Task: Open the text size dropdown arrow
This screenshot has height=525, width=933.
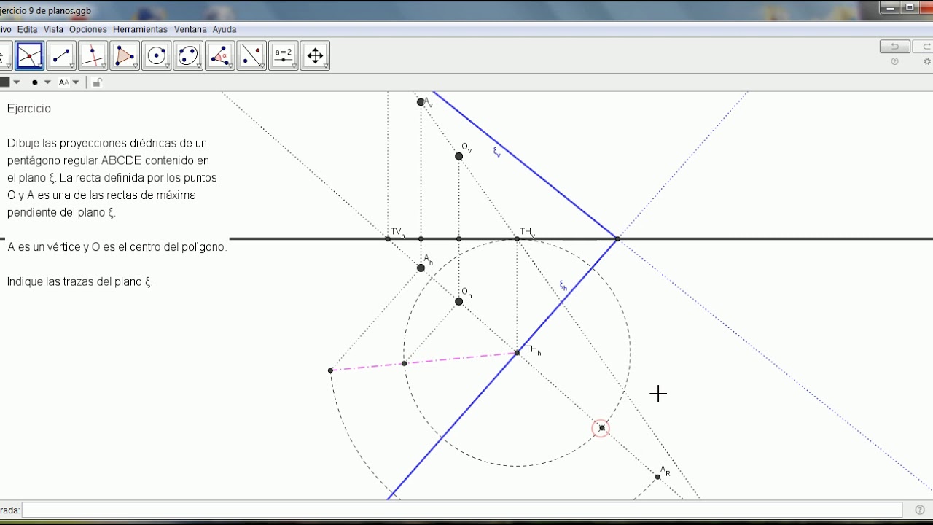Action: (76, 82)
